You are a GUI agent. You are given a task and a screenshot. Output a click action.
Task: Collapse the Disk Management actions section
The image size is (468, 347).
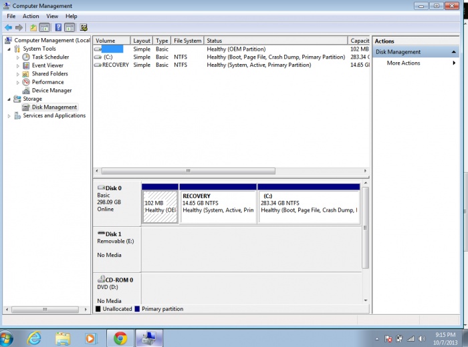click(453, 52)
